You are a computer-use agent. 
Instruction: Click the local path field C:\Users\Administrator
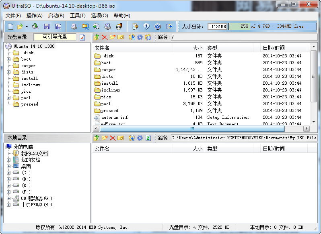[244, 138]
